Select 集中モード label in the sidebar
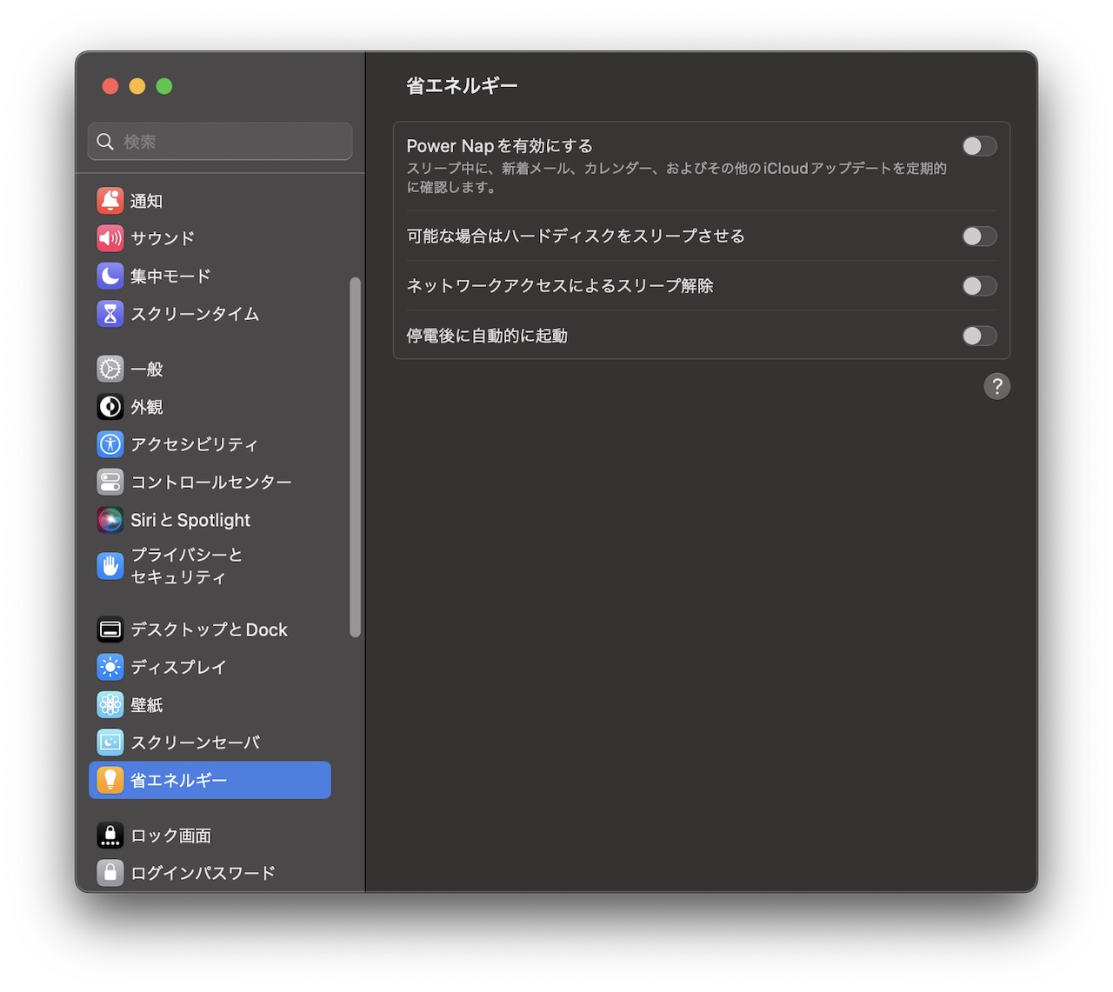This screenshot has width=1113, height=992. point(170,276)
